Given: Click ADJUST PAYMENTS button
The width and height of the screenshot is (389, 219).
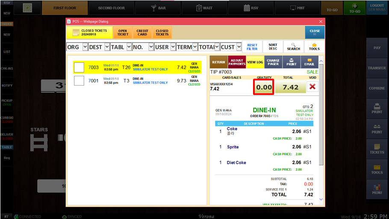Looking at the screenshot, I should coord(237,62).
